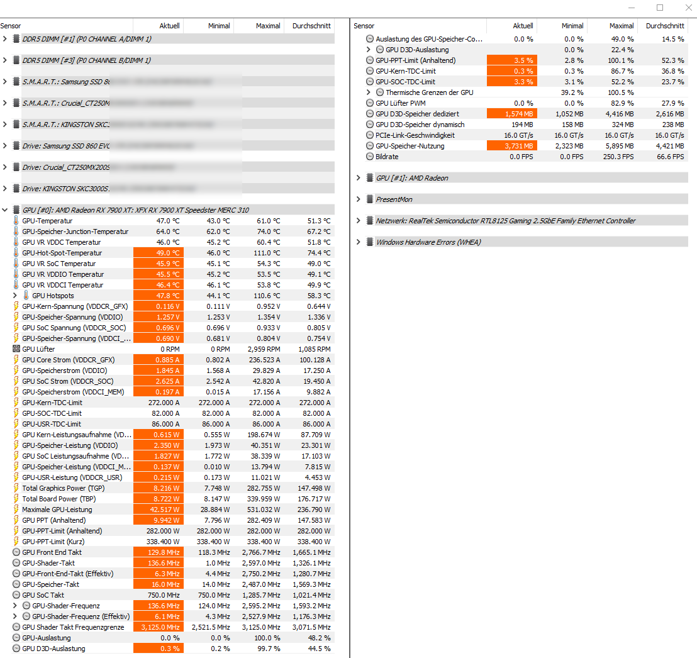
Task: Select the GPU-SOC-TDC-Limit percentage row
Action: pos(520,82)
